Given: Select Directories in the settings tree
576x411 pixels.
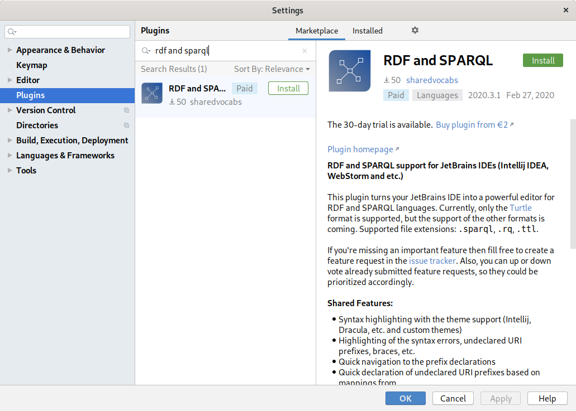Looking at the screenshot, I should pyautogui.click(x=37, y=125).
